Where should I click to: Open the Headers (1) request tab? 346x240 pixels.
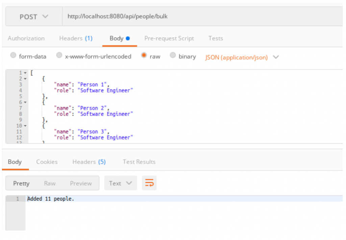(x=76, y=38)
